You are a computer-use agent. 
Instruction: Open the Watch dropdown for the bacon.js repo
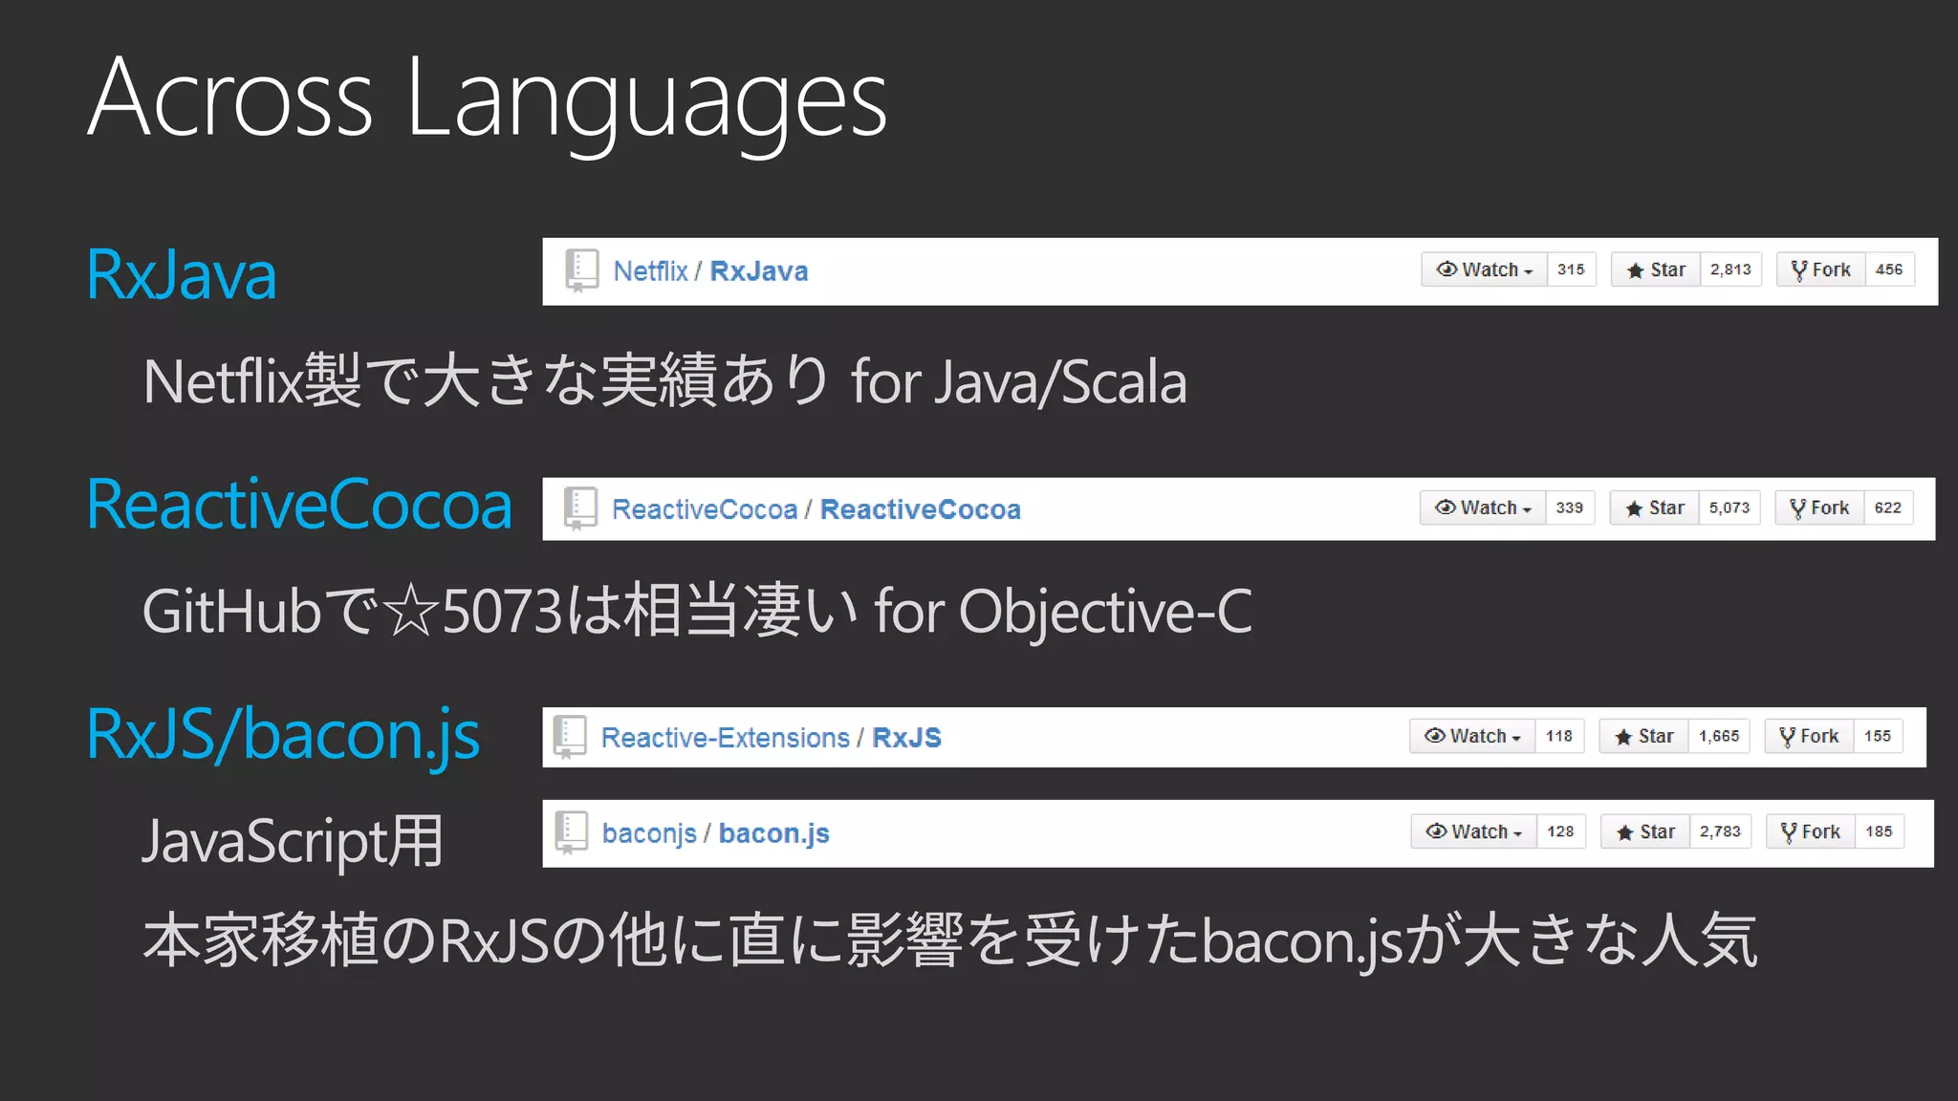click(1473, 831)
